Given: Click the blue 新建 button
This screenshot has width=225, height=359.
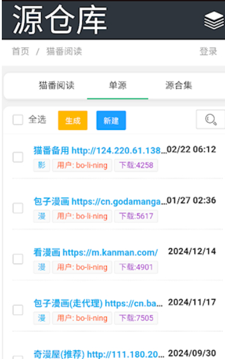Looking at the screenshot, I should click(x=111, y=120).
